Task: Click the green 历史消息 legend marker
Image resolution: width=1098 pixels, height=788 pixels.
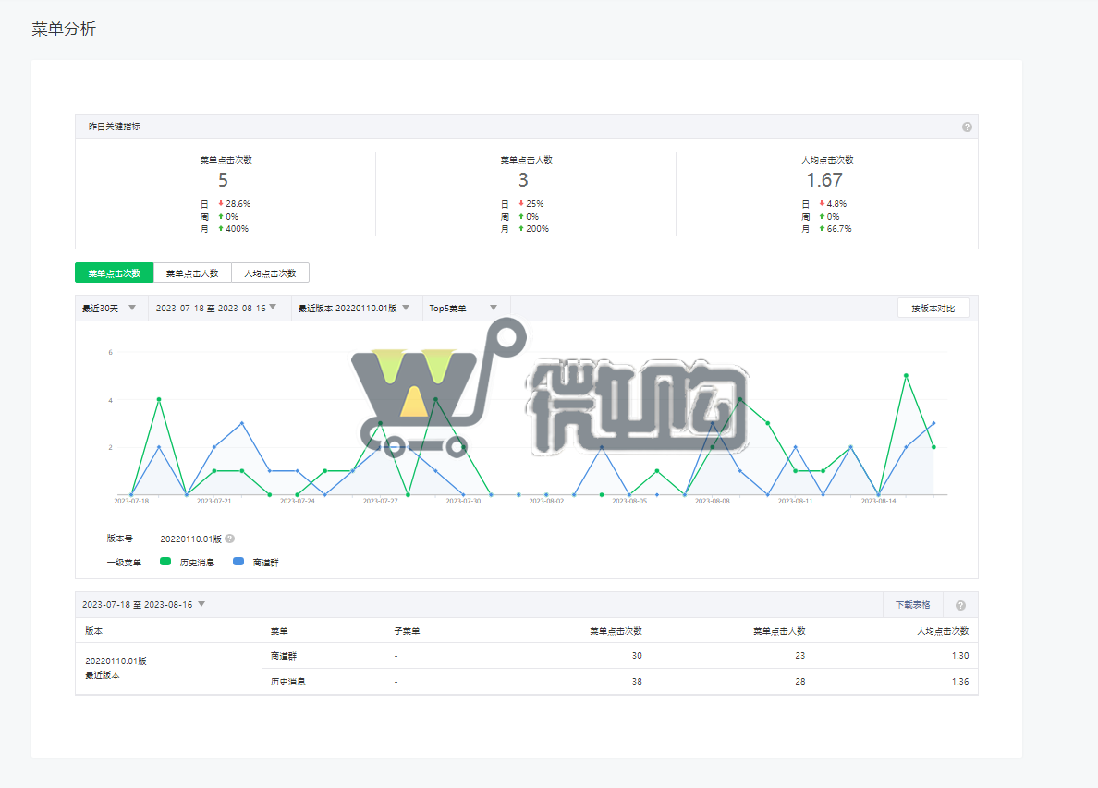Action: click(x=165, y=562)
